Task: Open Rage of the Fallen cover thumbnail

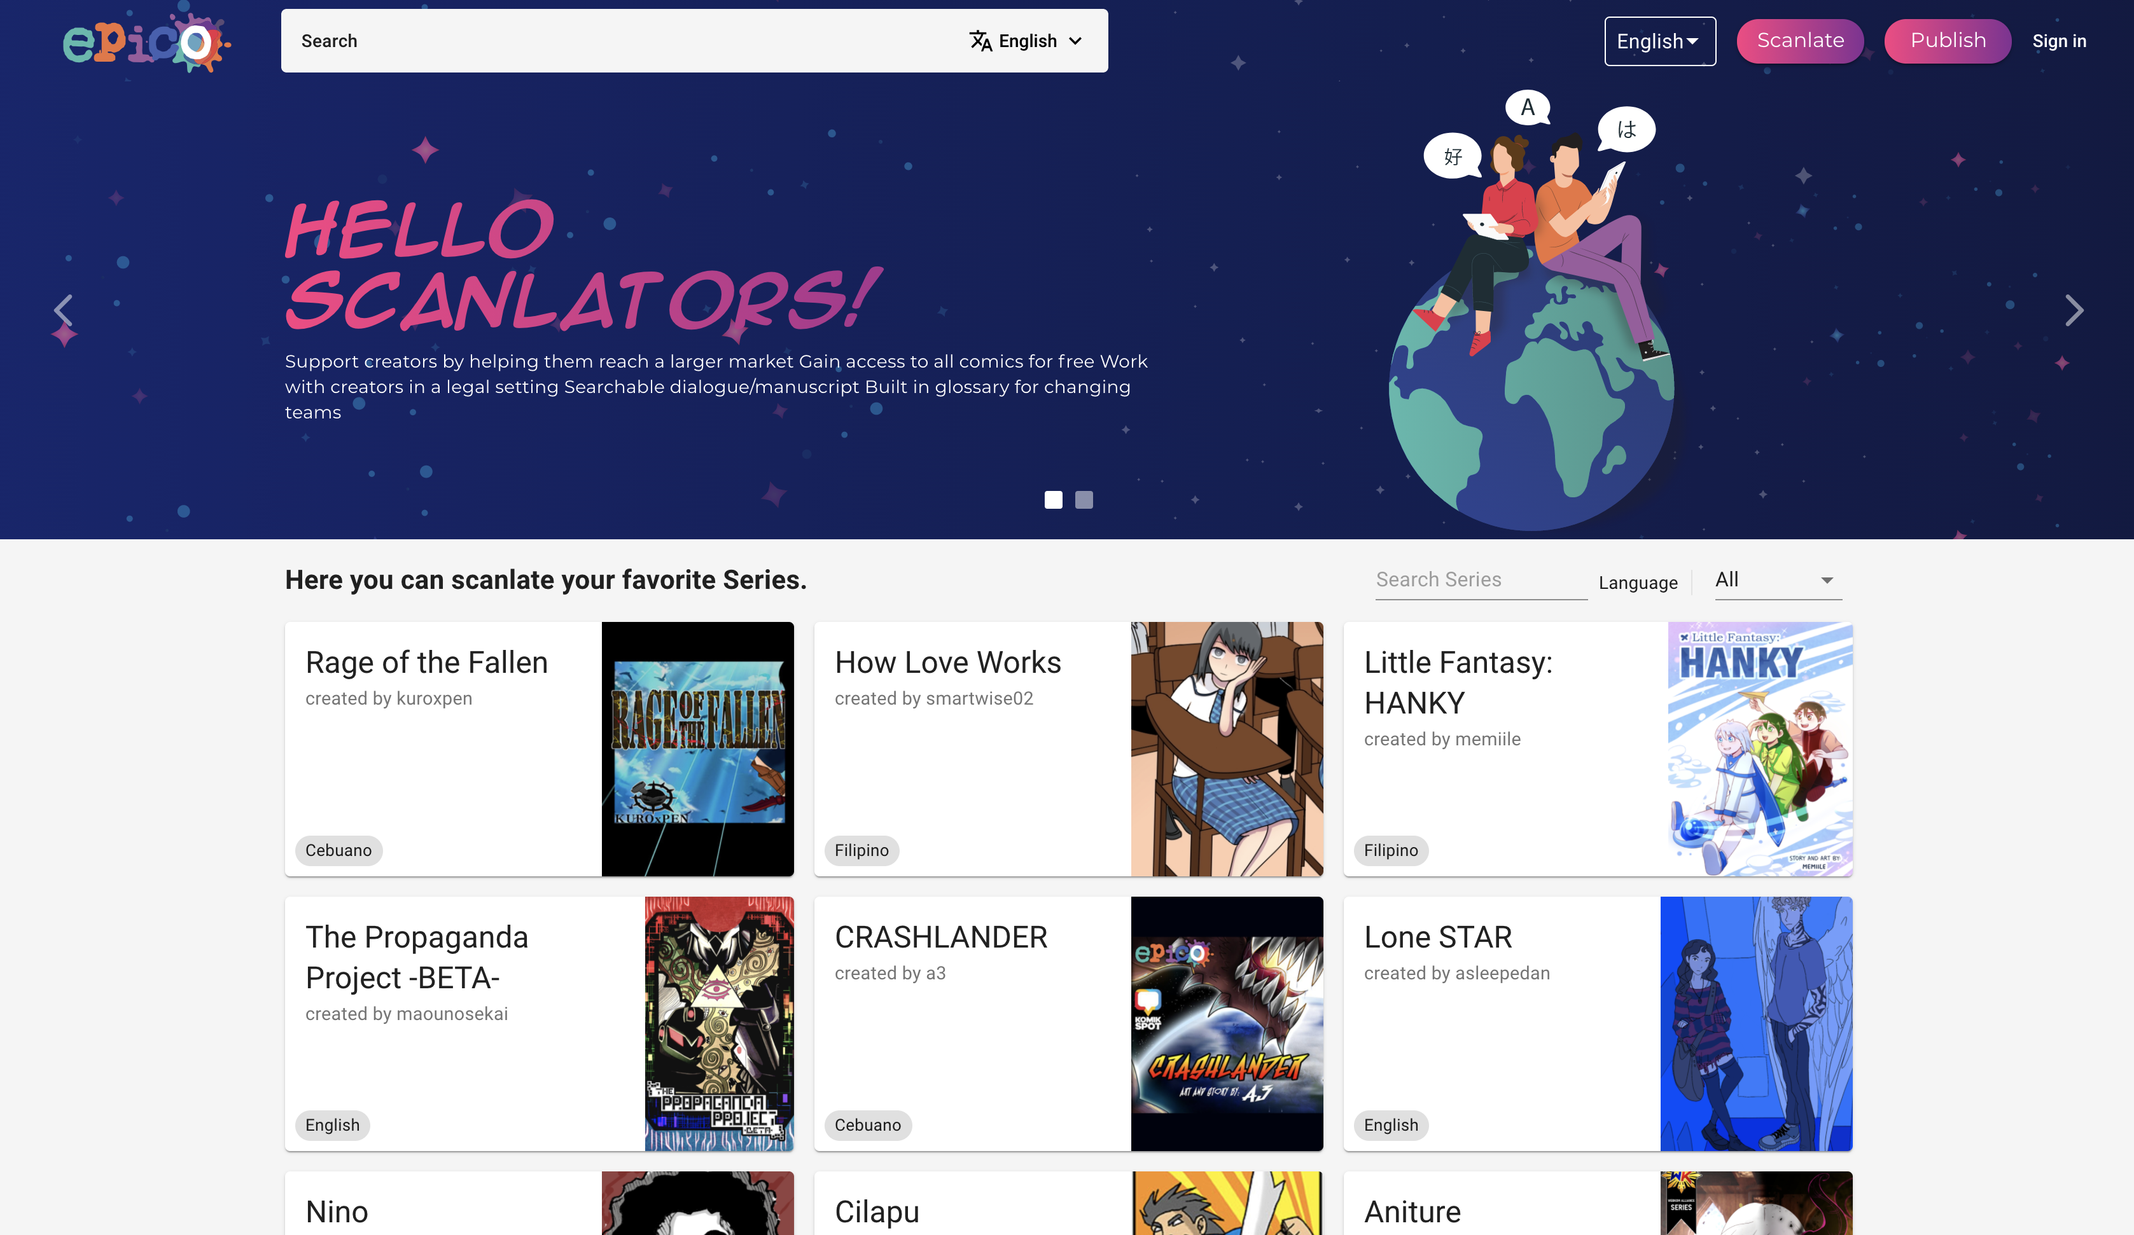Action: (x=697, y=749)
